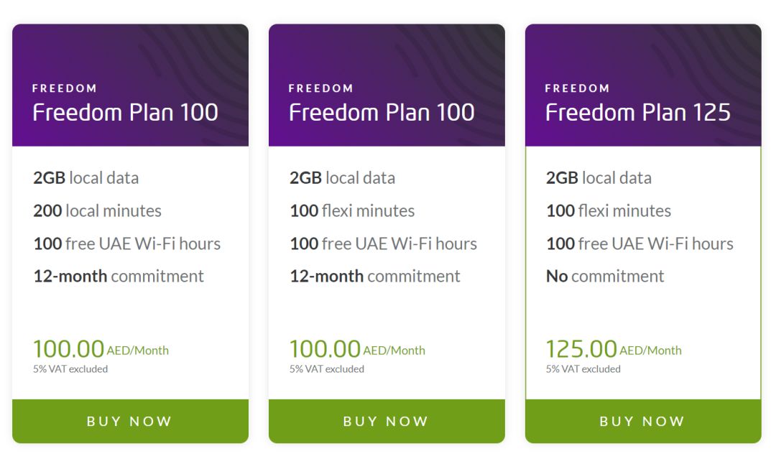Screen dimensions: 776x459
Task: Select the 200 local minutes line
Action: (97, 210)
